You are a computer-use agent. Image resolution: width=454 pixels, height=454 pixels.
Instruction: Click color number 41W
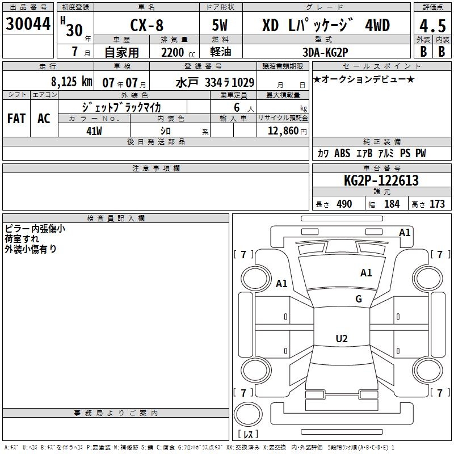click(x=94, y=131)
